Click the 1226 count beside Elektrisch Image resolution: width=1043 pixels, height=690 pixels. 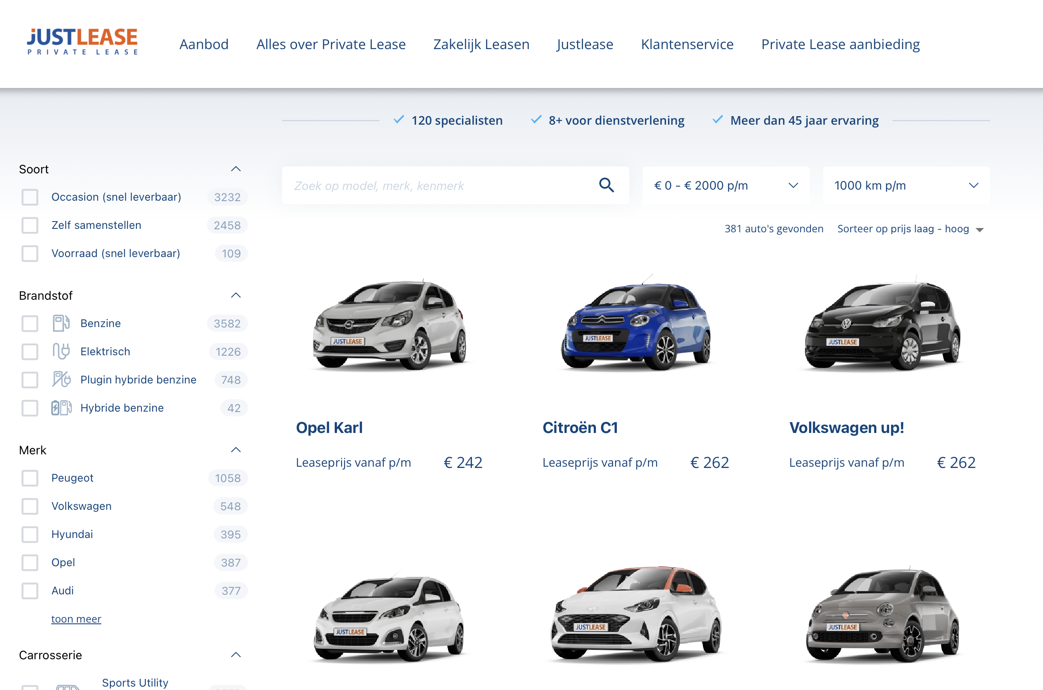click(x=228, y=351)
